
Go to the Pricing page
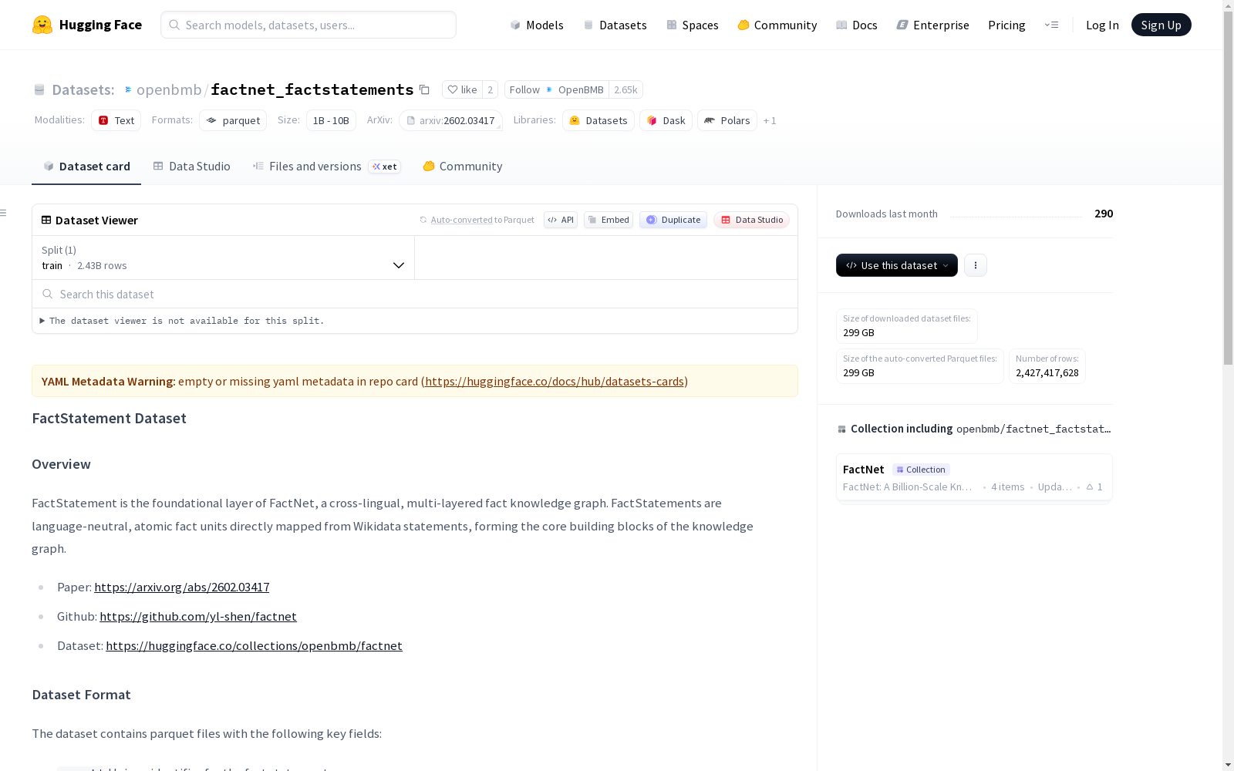[1006, 25]
